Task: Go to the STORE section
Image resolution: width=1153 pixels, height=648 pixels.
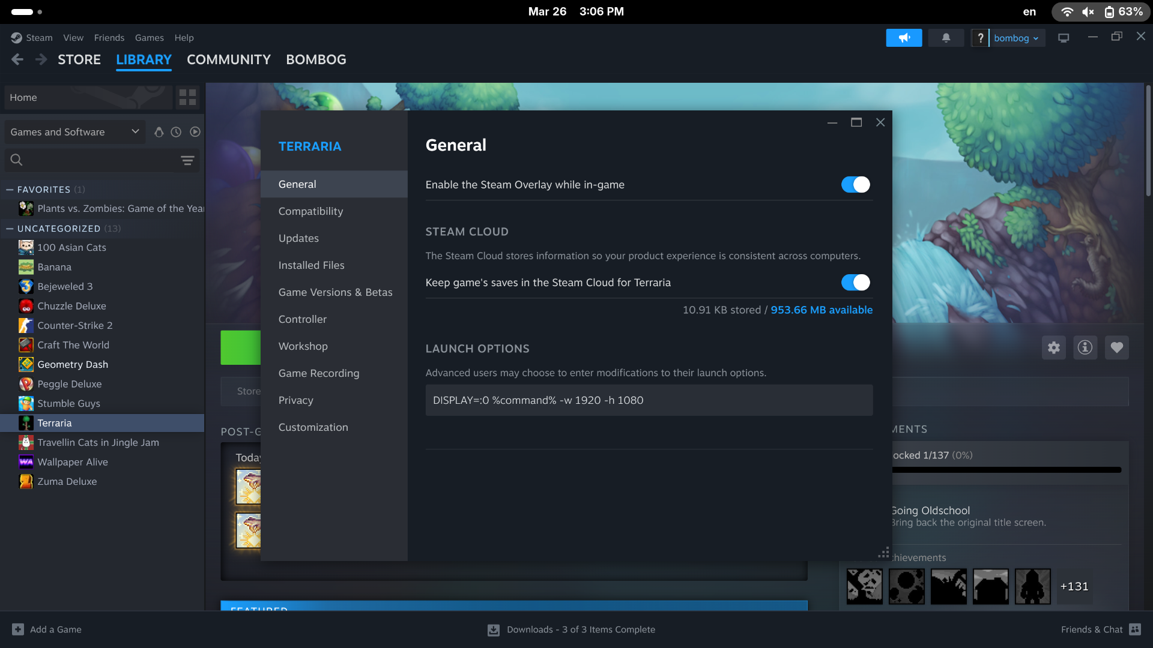Action: pos(79,59)
